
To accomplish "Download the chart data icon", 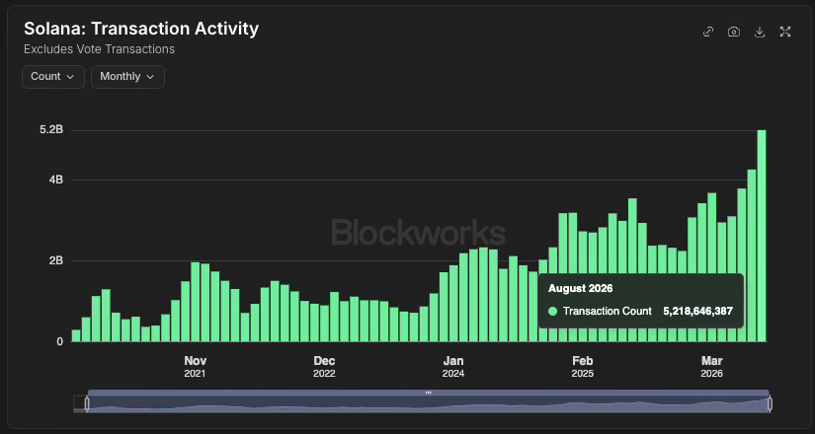I will coord(760,33).
